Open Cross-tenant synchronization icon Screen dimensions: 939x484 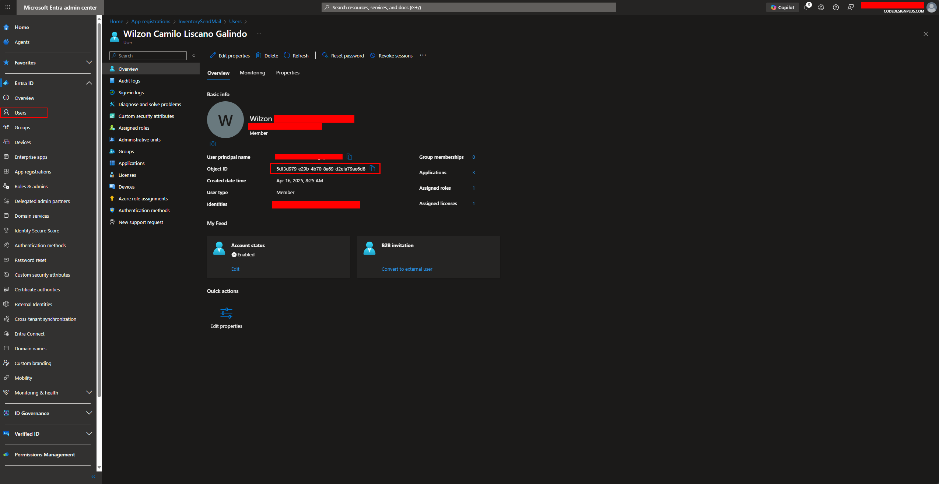point(6,319)
